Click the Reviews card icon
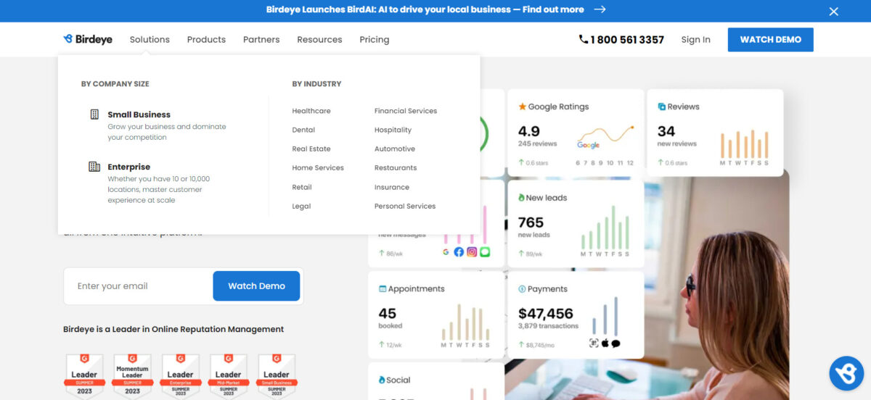Image resolution: width=871 pixels, height=400 pixels. tap(661, 107)
